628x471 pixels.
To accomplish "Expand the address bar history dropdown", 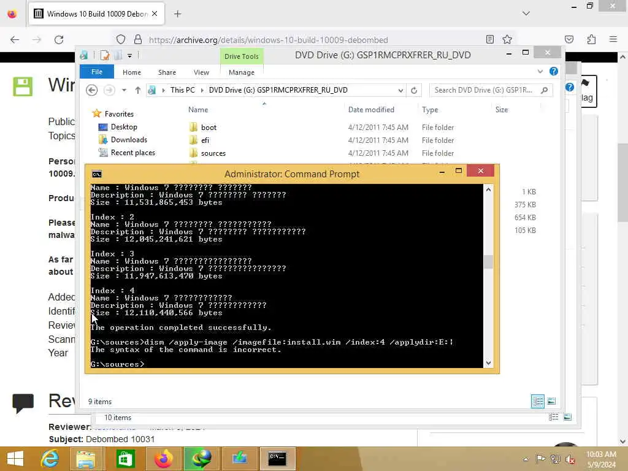I will pyautogui.click(x=400, y=91).
